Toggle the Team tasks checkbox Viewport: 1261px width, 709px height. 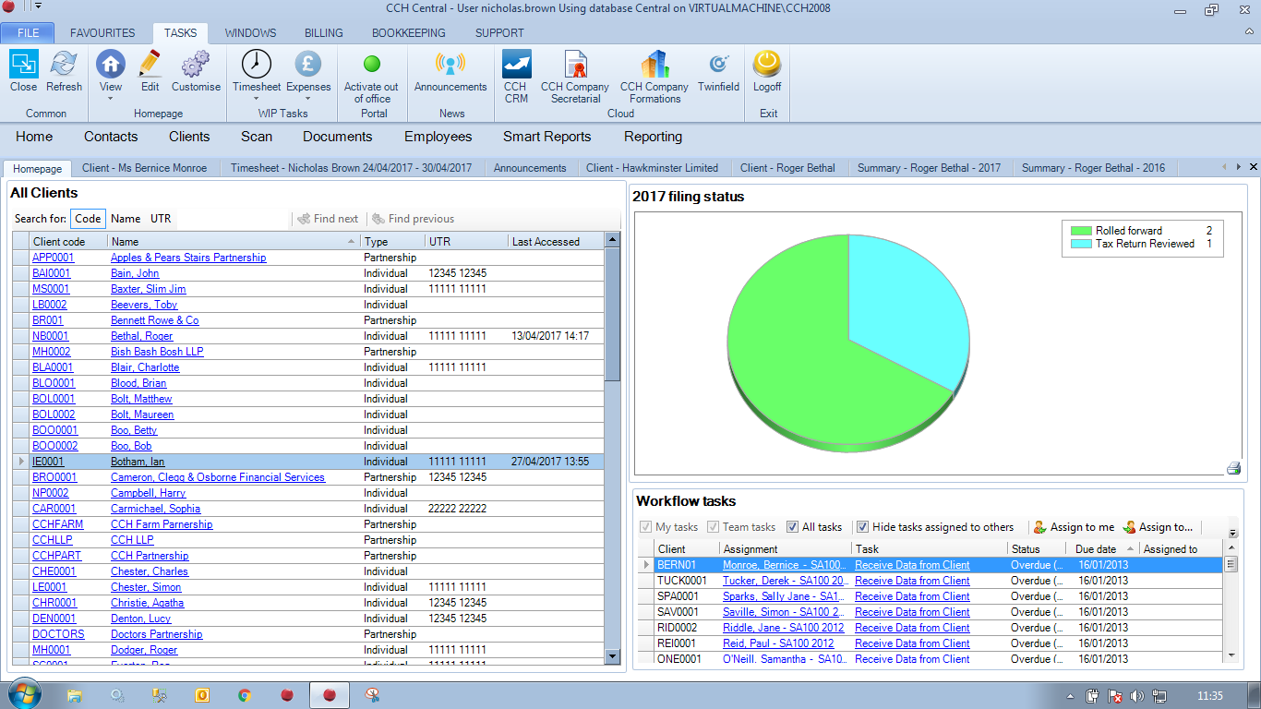click(x=714, y=527)
